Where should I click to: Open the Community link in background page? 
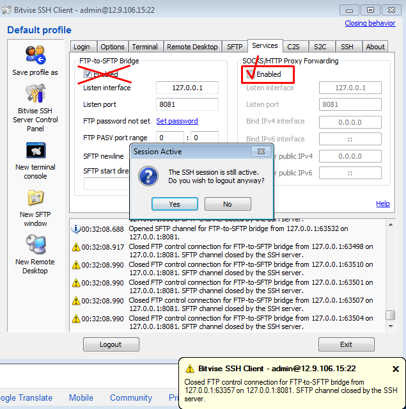pos(131,397)
